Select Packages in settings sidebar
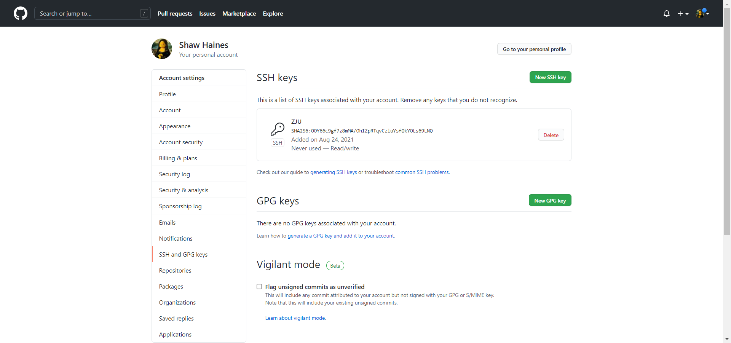This screenshot has width=731, height=343. [x=199, y=286]
